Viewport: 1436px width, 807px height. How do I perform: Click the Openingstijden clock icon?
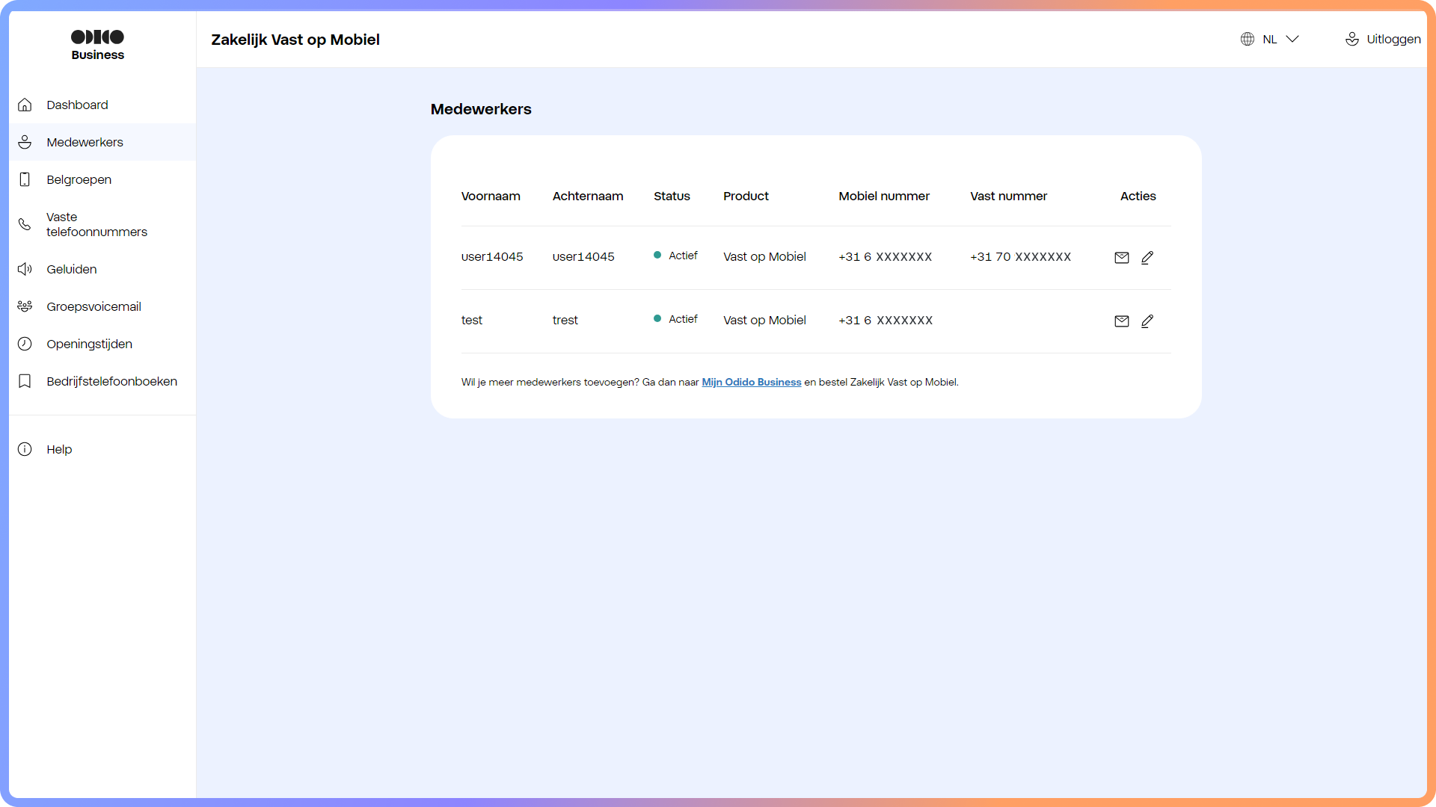[25, 344]
